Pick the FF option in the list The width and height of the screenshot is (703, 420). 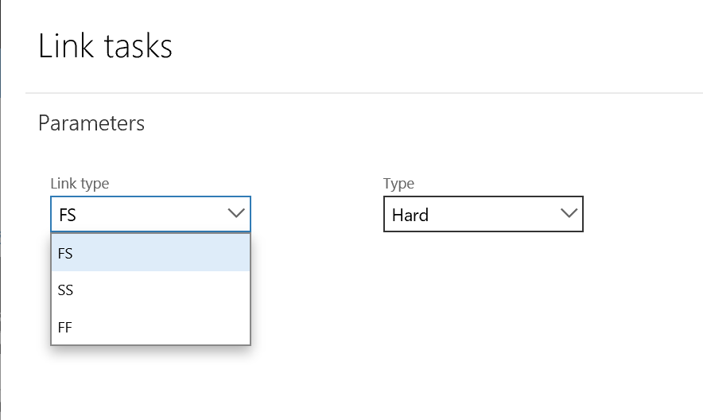(150, 327)
